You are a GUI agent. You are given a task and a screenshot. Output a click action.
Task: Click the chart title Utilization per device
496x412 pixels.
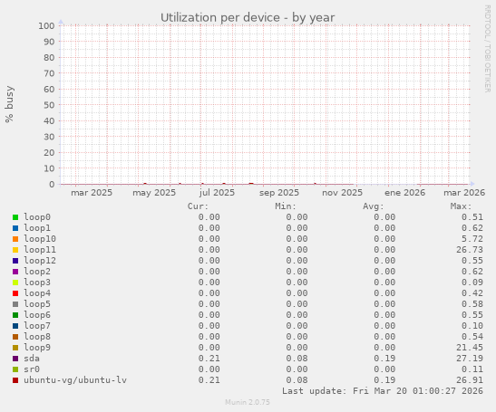click(x=248, y=18)
